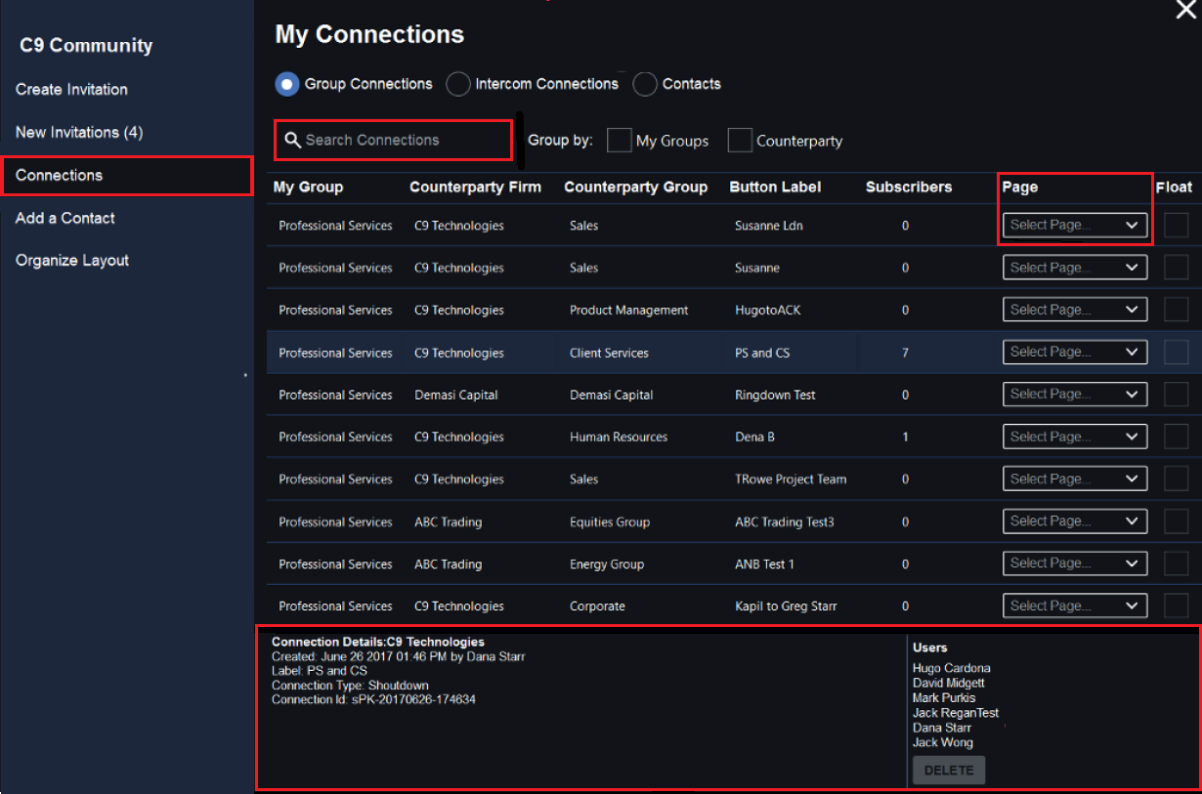Screen dimensions: 1202x794
Task: Select Contacts radio button
Action: point(645,85)
